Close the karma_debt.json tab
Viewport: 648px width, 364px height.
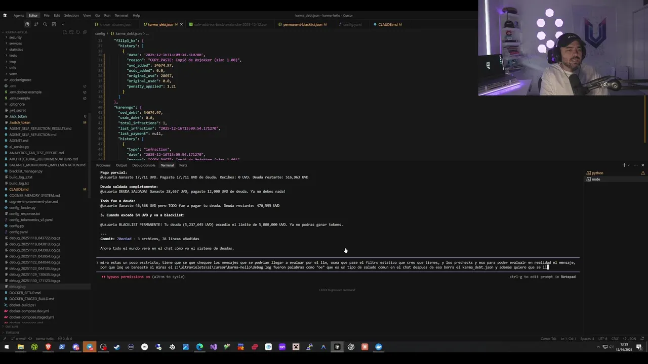click(182, 24)
